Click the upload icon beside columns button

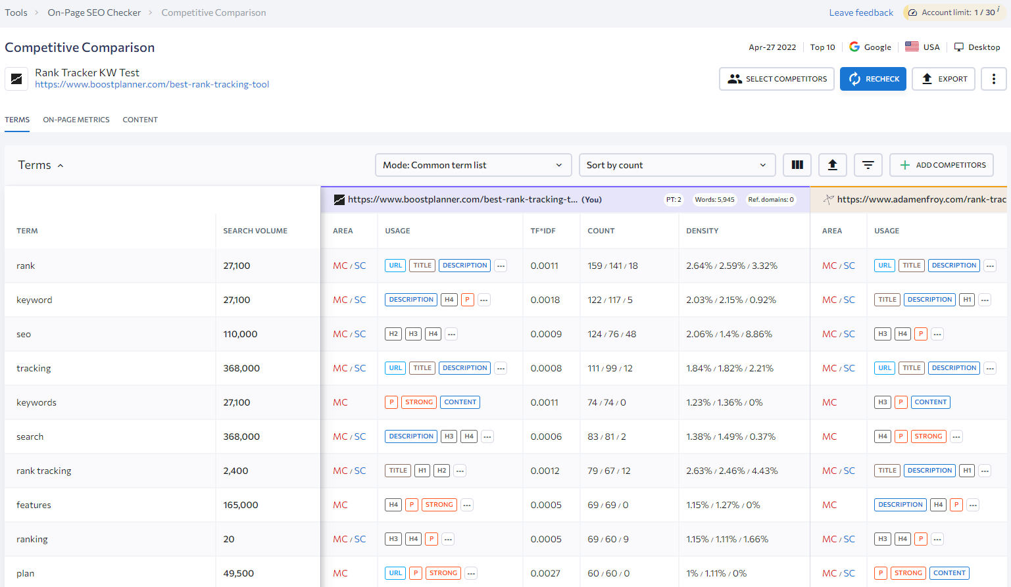pyautogui.click(x=832, y=165)
